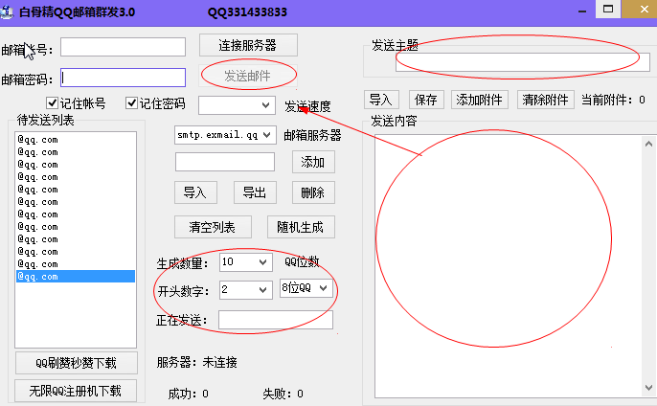Click the 导出 button
657x406 pixels.
255,192
